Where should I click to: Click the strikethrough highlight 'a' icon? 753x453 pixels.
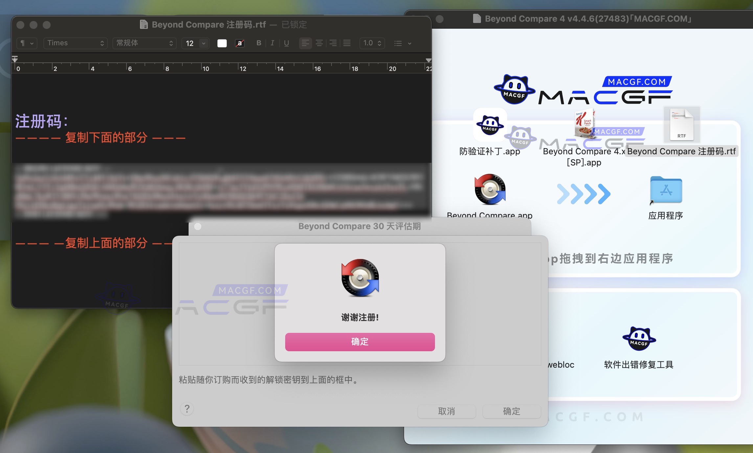pyautogui.click(x=240, y=43)
